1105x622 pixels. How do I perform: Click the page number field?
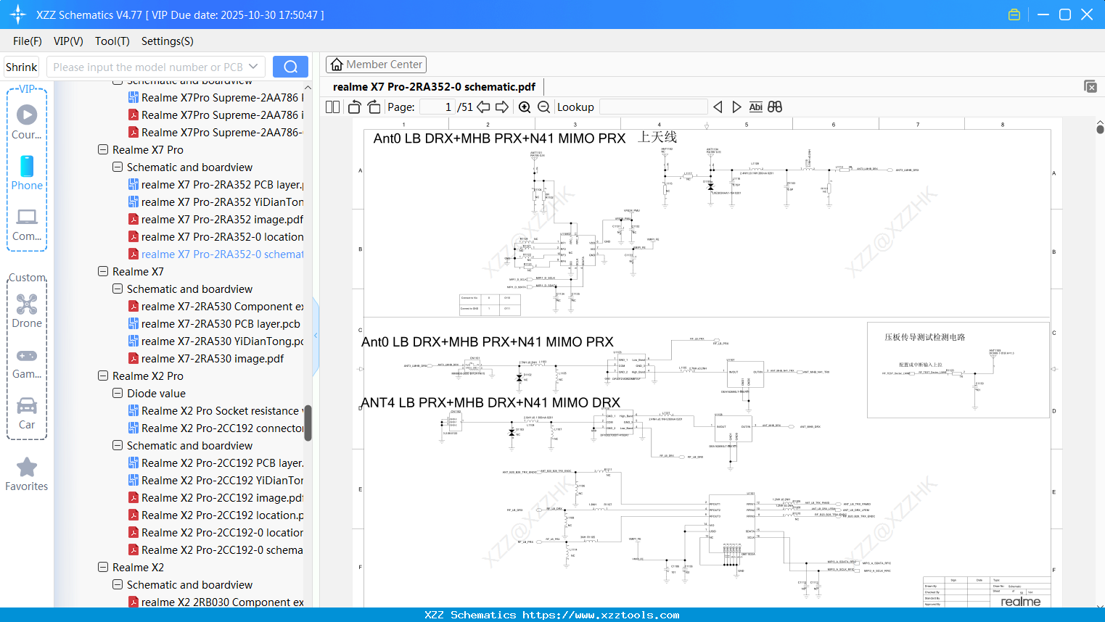click(438, 107)
